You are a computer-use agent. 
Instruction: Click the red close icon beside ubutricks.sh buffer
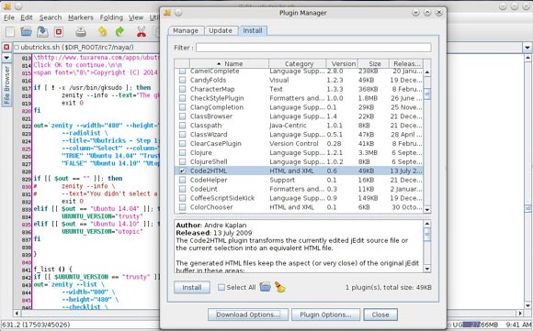6,47
